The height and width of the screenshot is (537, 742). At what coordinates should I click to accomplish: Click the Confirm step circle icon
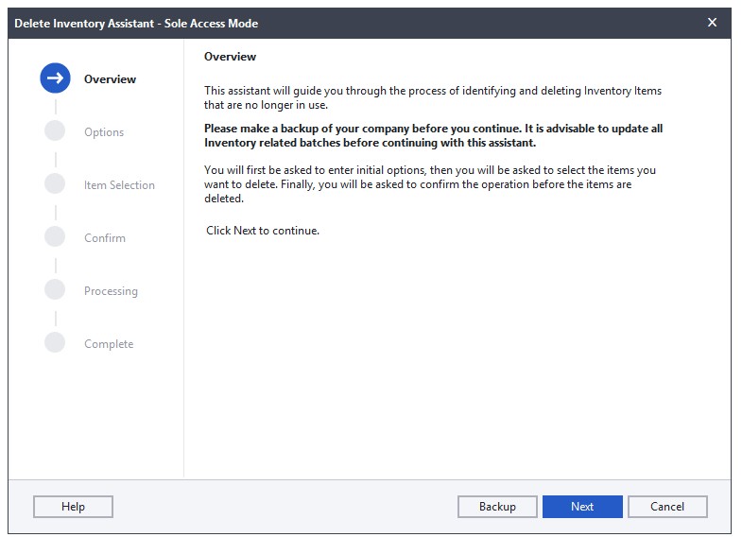(x=55, y=237)
